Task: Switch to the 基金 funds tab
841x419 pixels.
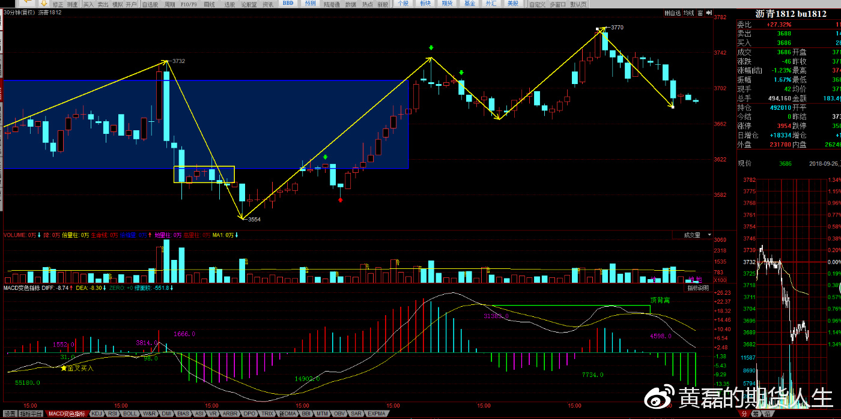Action: (469, 4)
